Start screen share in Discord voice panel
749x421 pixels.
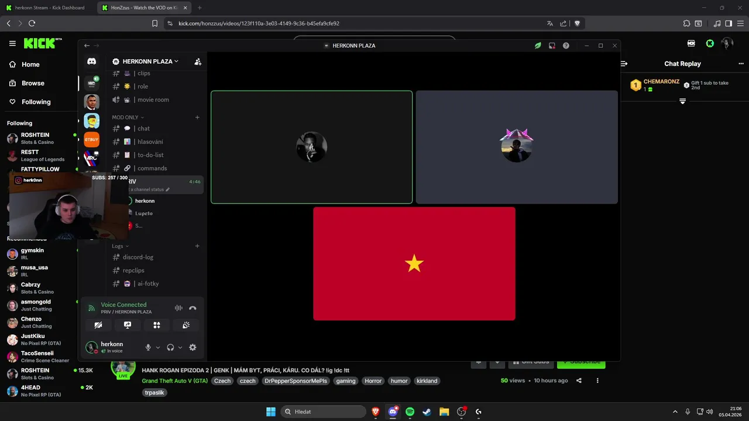(128, 325)
